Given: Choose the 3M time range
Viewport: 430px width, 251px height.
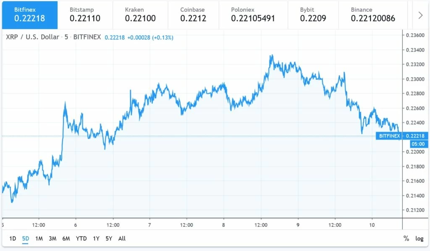Looking at the screenshot, I should (52, 239).
